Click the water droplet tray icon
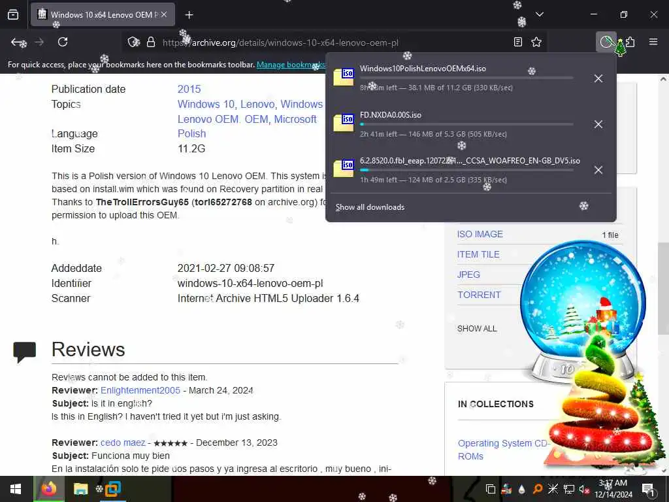The height and width of the screenshot is (502, 669). [522, 489]
